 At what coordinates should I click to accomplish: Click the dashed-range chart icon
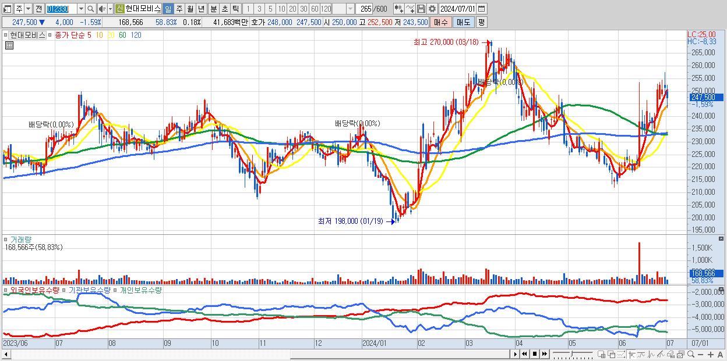pos(621,354)
